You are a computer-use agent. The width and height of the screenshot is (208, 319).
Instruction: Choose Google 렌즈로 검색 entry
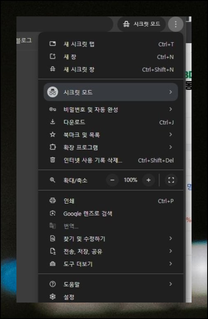click(x=111, y=213)
